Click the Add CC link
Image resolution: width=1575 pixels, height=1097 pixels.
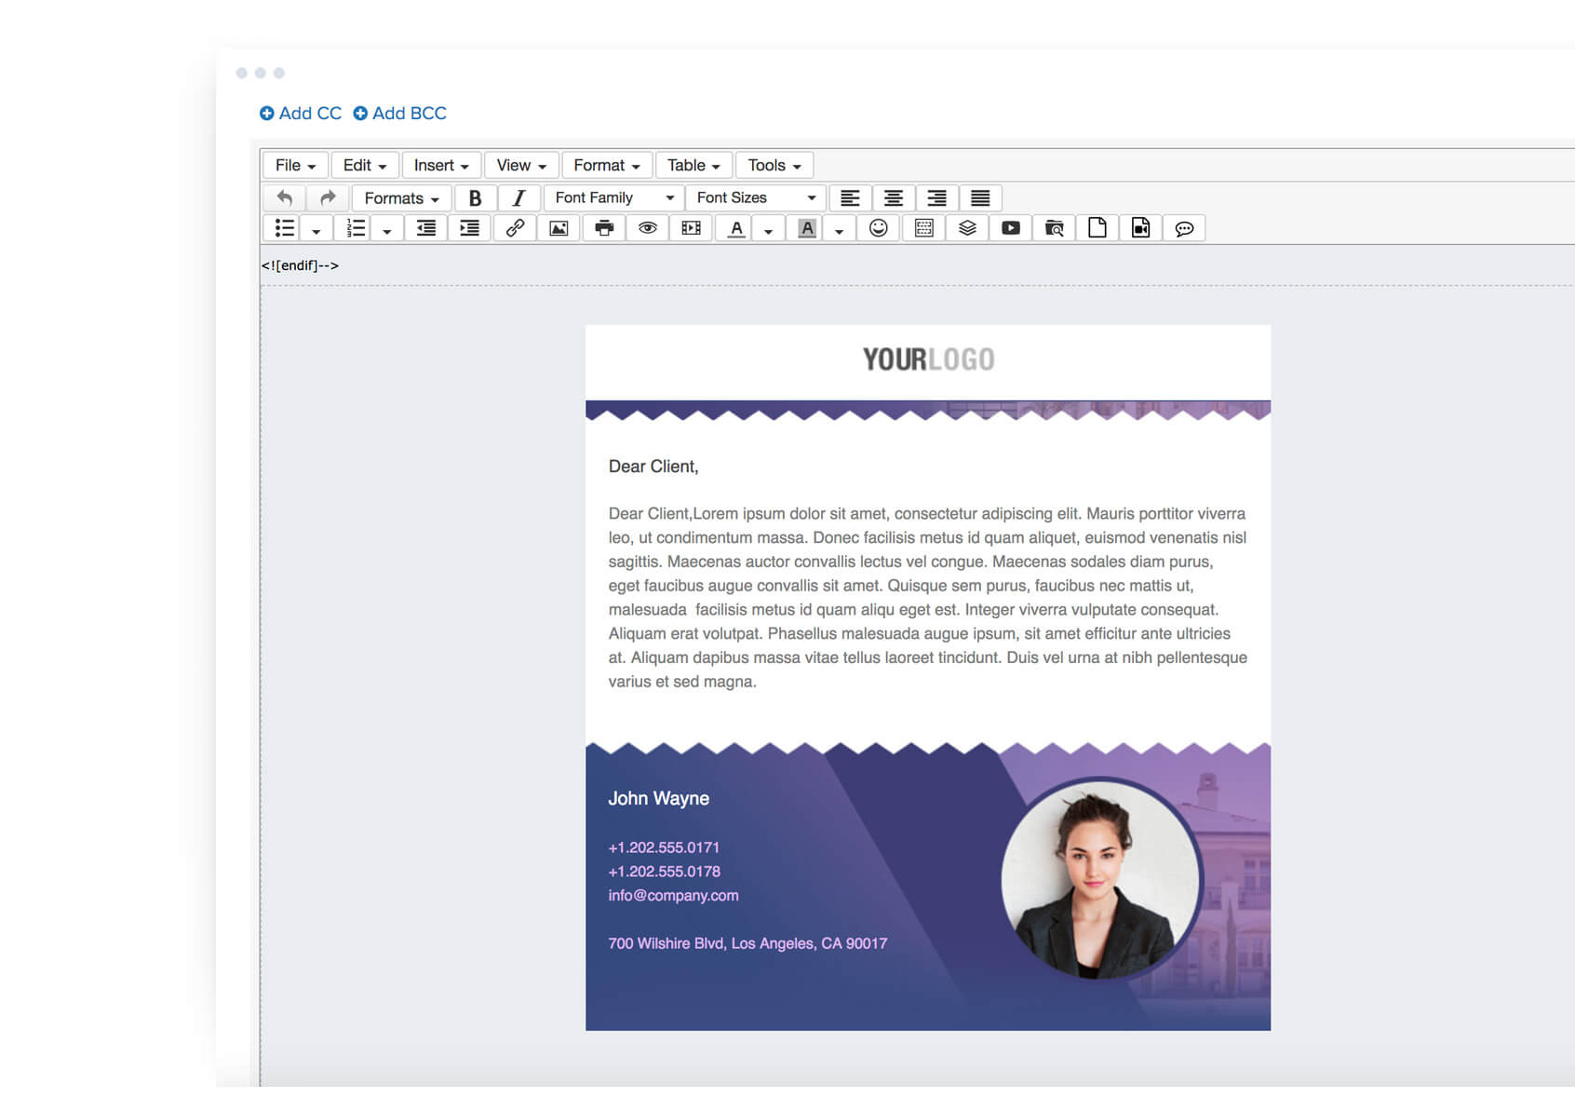click(302, 113)
